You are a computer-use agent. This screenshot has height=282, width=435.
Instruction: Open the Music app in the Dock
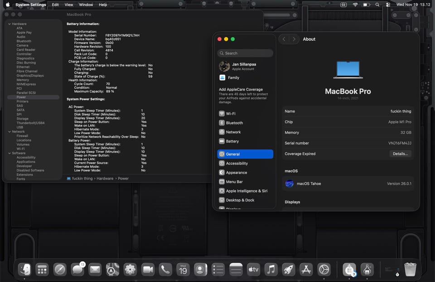[x=271, y=270]
